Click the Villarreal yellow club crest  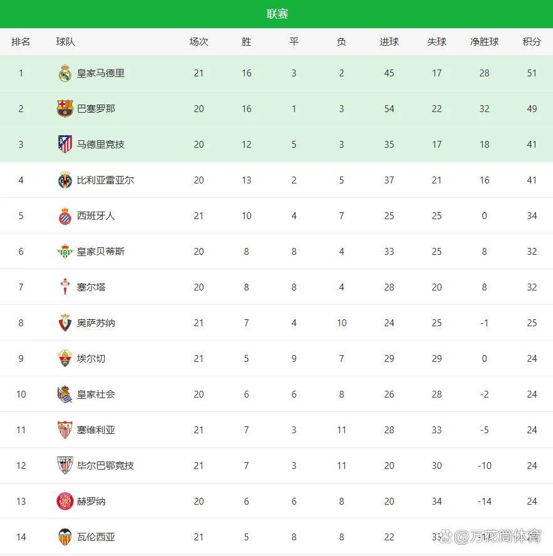(65, 180)
